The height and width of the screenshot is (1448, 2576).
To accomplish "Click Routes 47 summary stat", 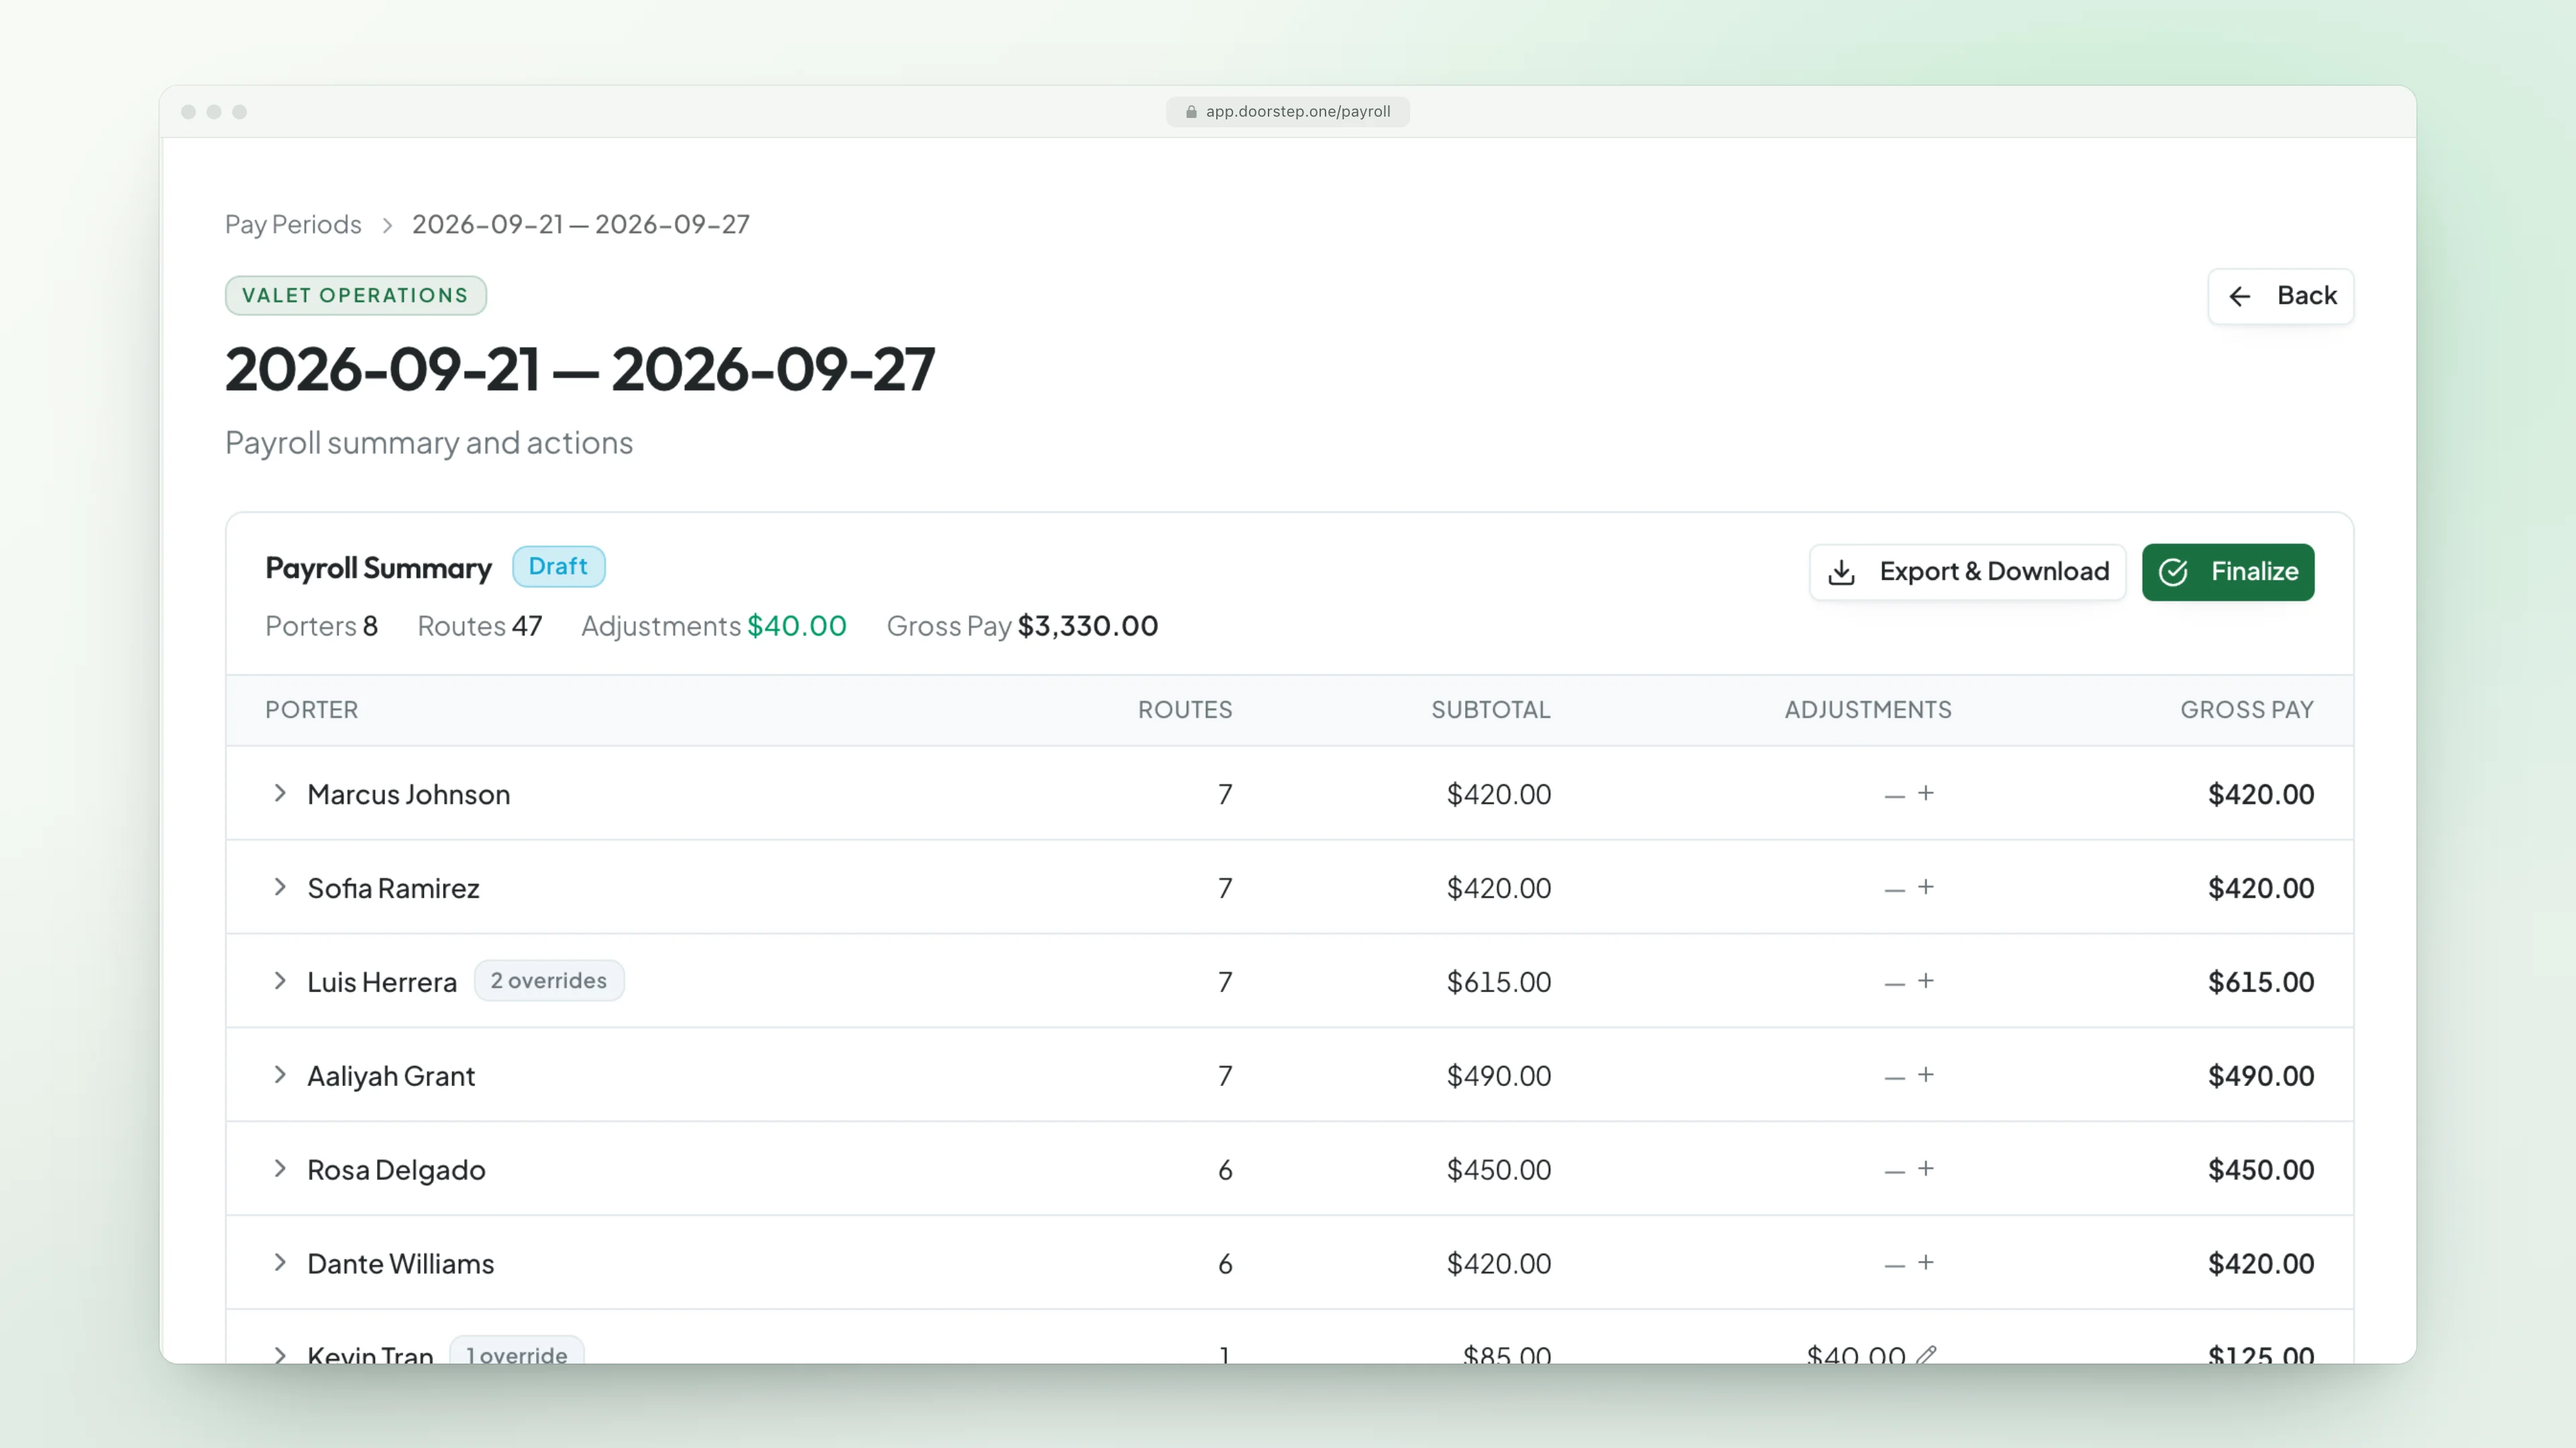I will click(x=480, y=625).
